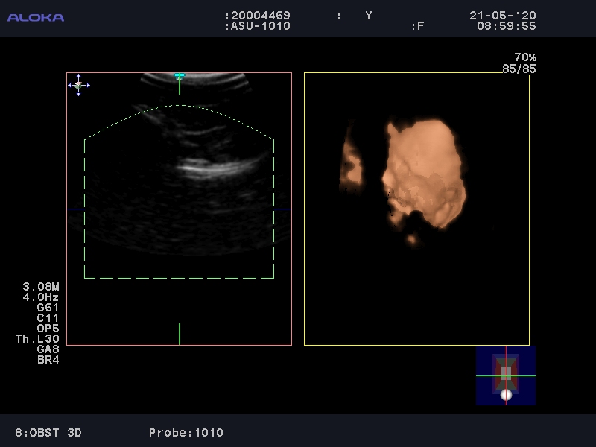Select the Probe:1010 label
This screenshot has width=596, height=447.
tap(186, 432)
